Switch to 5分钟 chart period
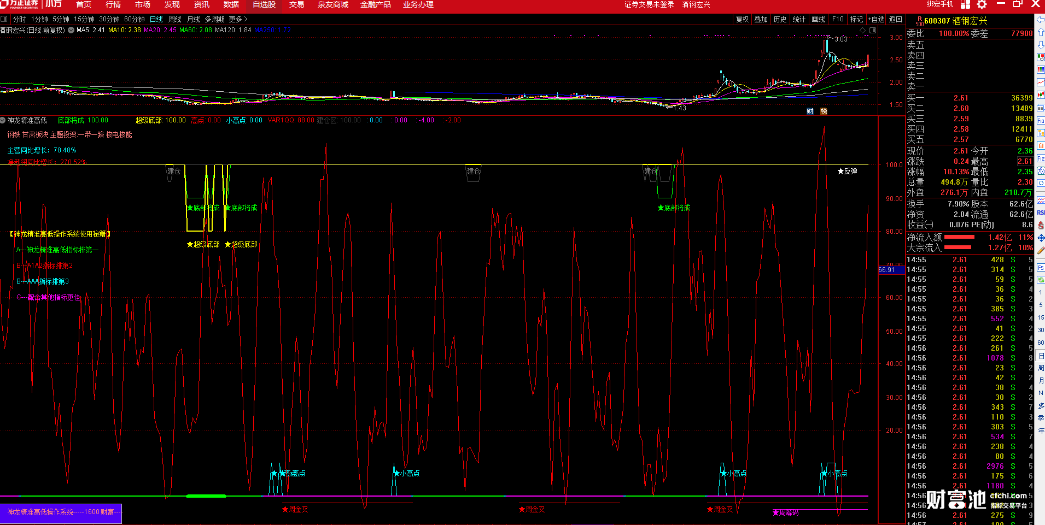1045x525 pixels. coord(61,19)
